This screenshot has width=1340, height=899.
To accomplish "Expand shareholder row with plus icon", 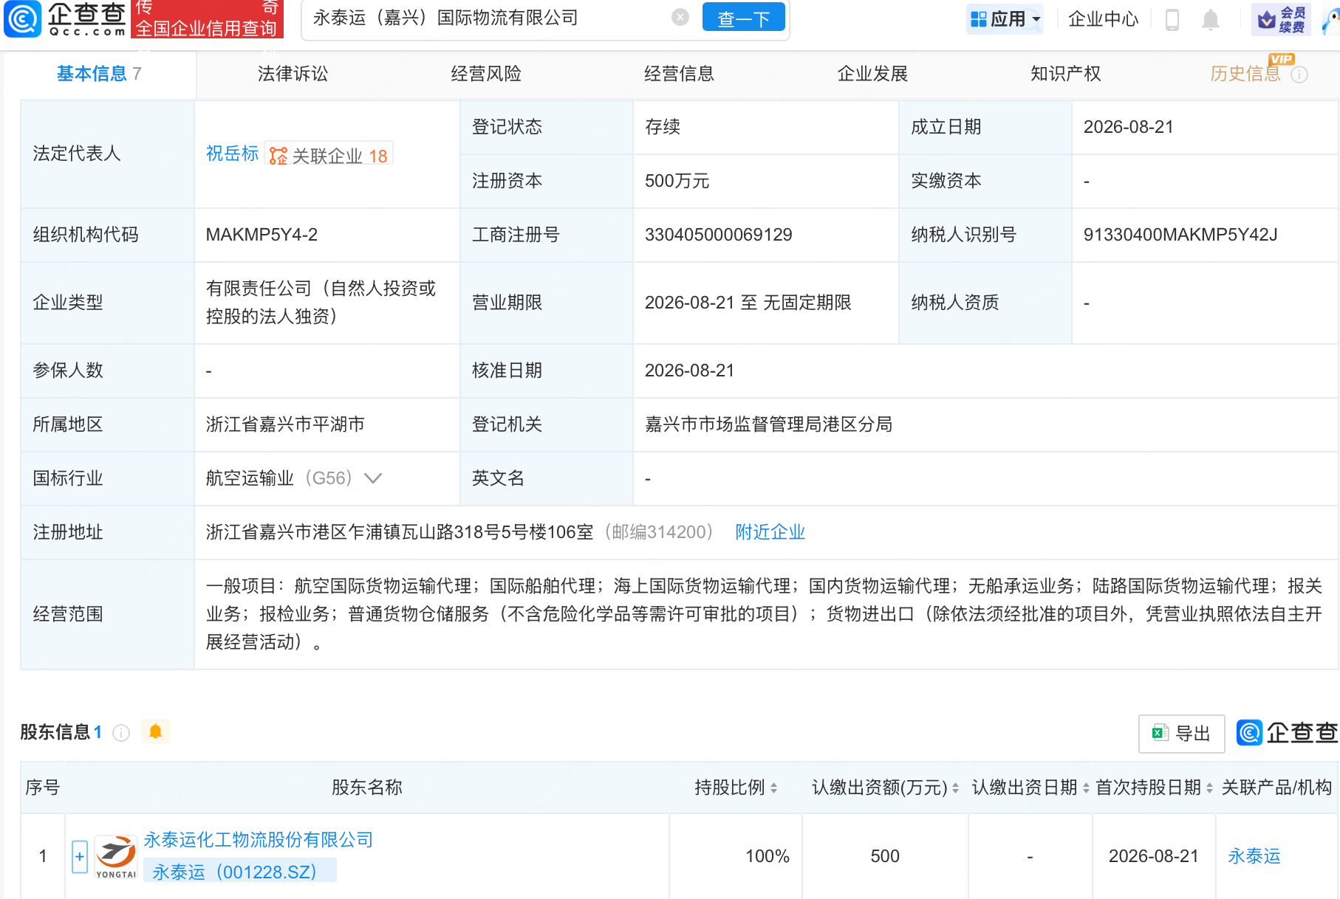I will click(80, 856).
